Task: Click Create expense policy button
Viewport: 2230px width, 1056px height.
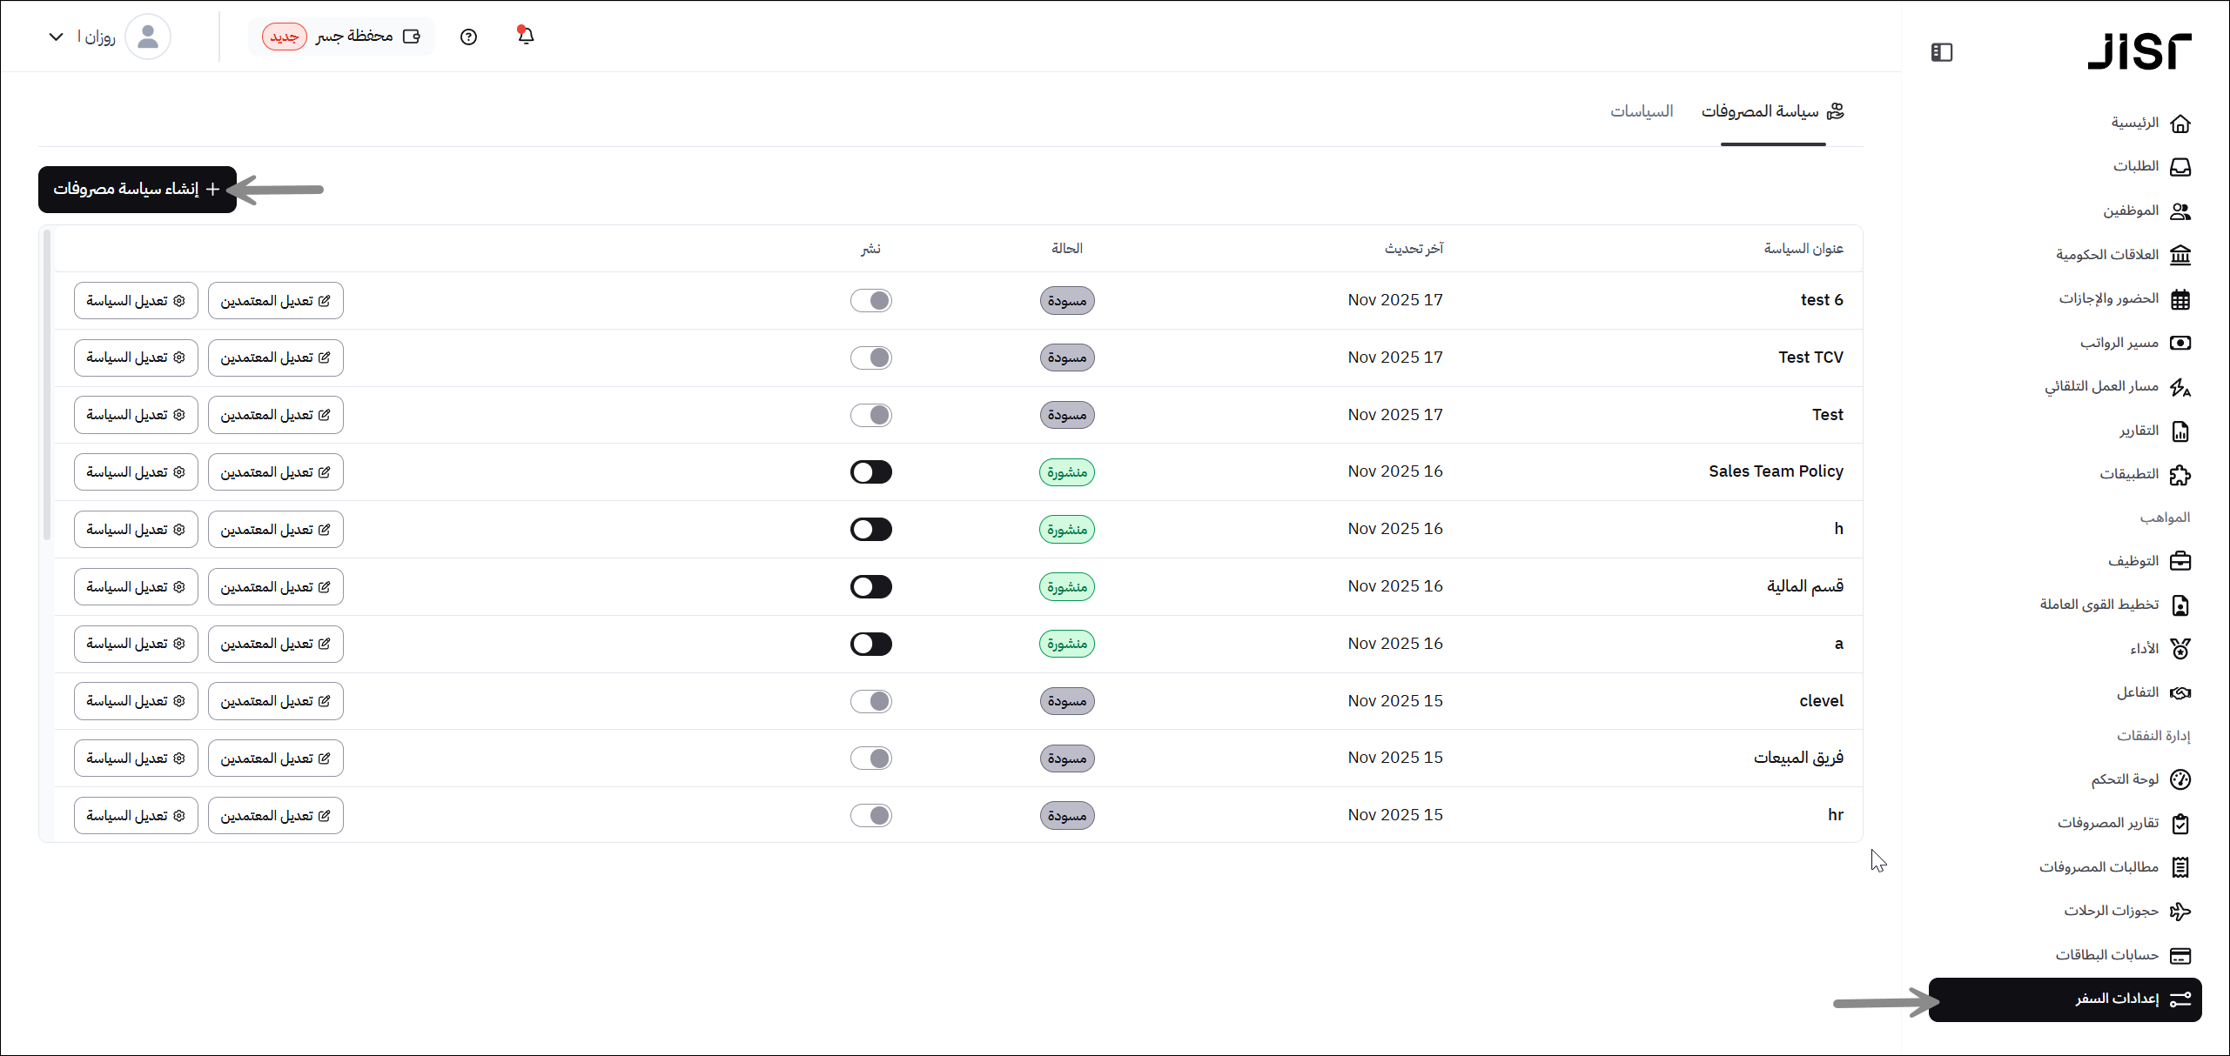Action: 138,189
